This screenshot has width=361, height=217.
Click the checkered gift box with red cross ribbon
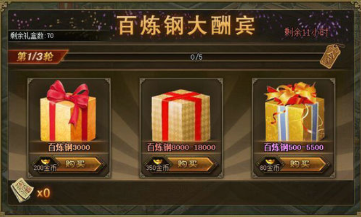click(181, 115)
